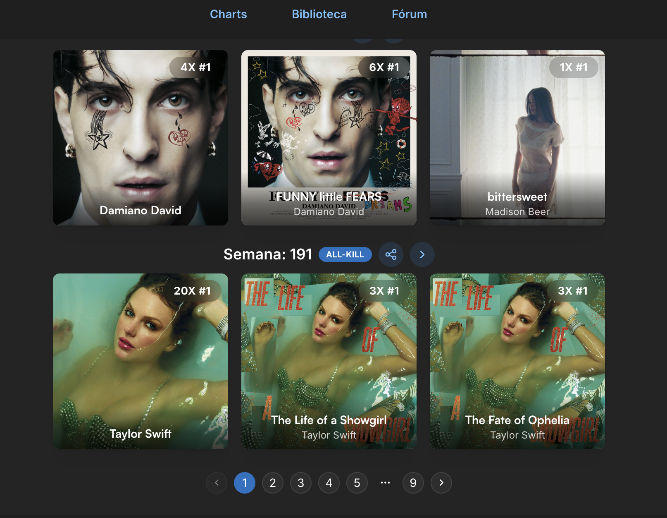
Task: Go to the Biblioteca section
Action: tap(319, 14)
